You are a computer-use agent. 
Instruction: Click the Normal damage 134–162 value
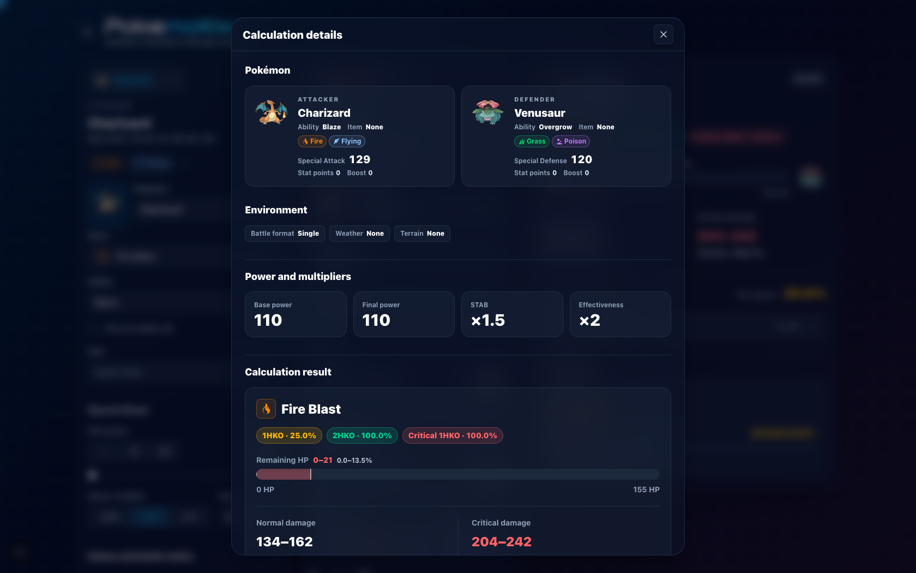285,541
